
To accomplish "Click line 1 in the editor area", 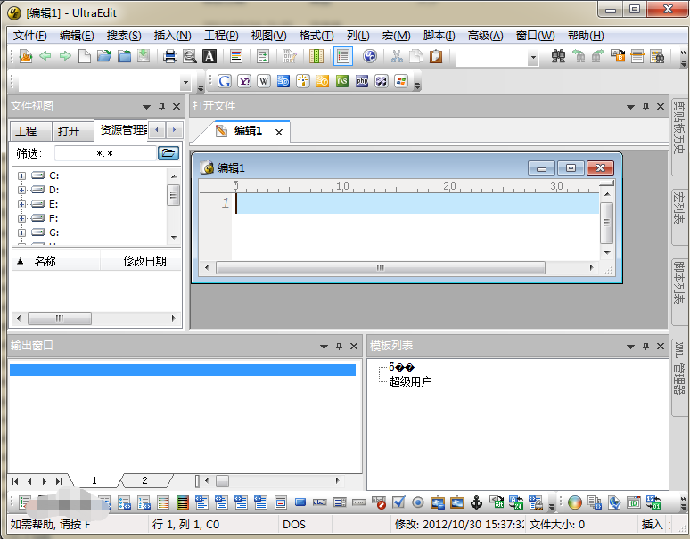I will (417, 203).
